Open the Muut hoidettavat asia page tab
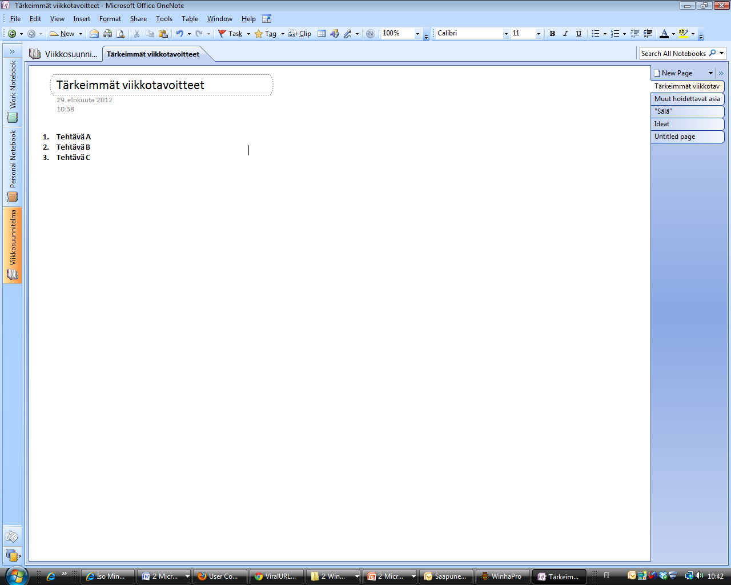 [687, 99]
